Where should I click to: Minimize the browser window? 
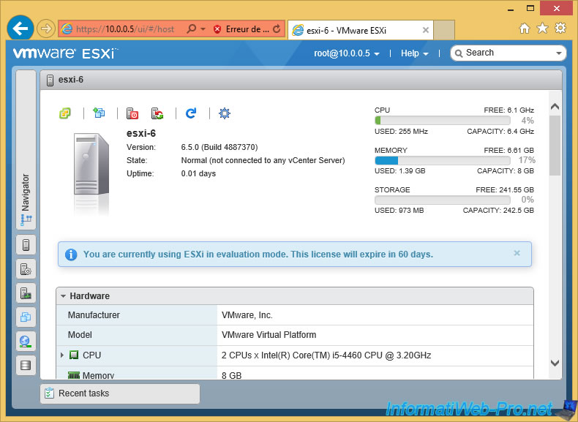(511, 9)
